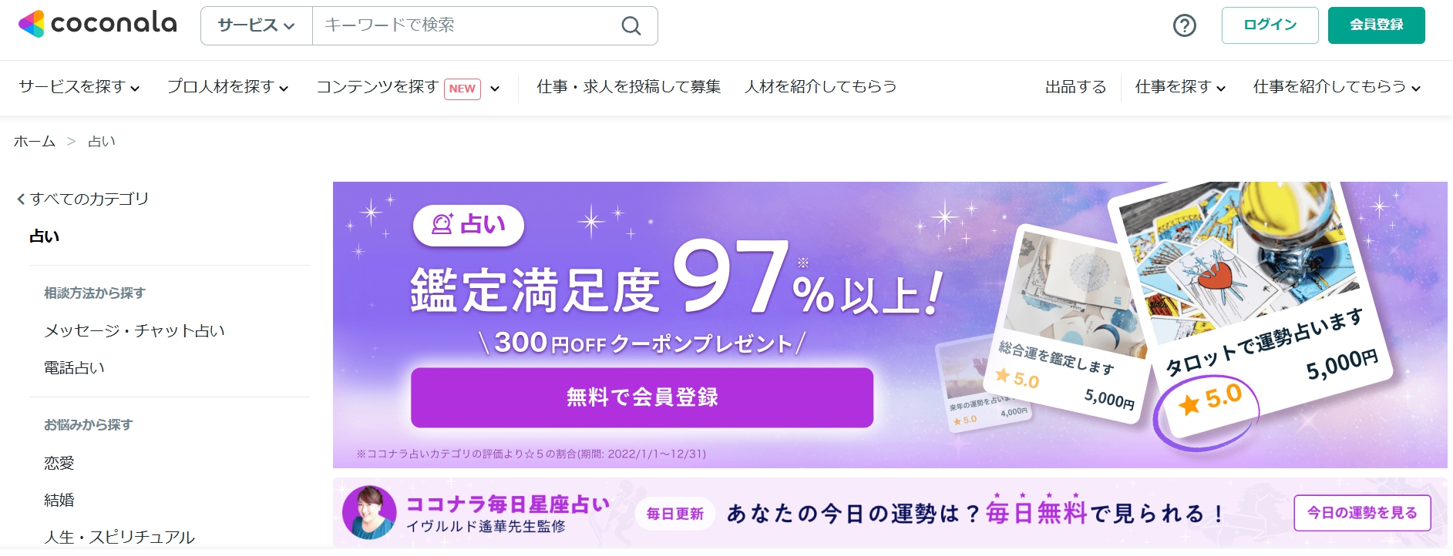Click the astrologer avatar in horoscope banner
Image resolution: width=1453 pixels, height=556 pixels.
click(369, 512)
